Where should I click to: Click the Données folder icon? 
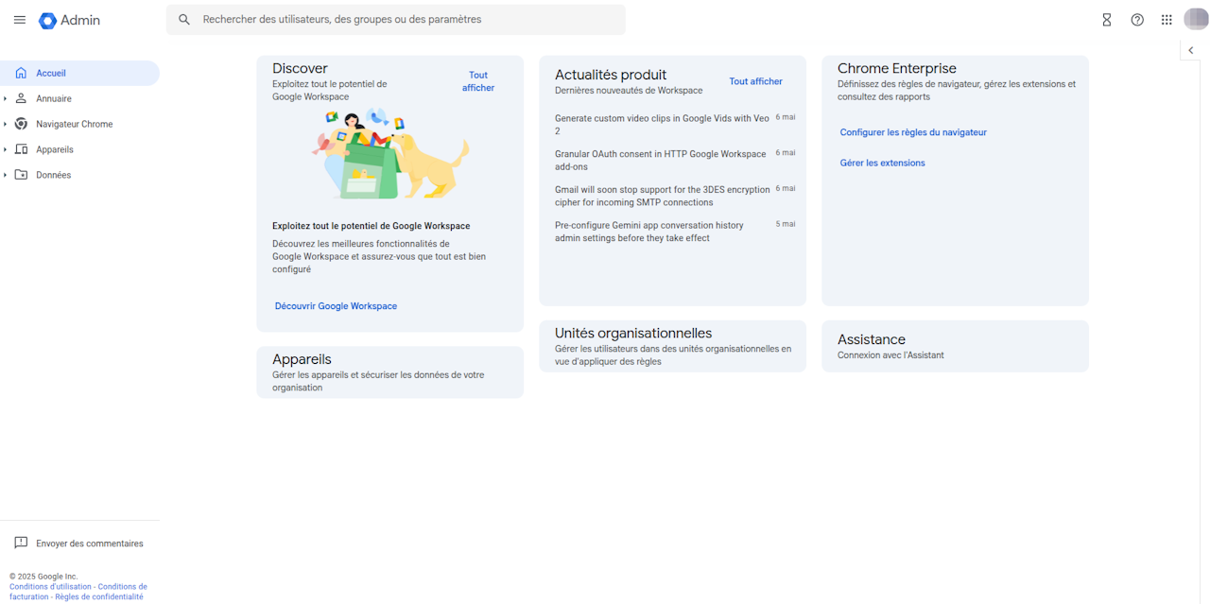tap(21, 175)
